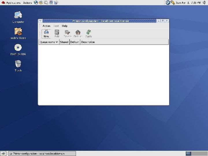
Task: Maximize the Printer configuration window
Action: pos(163,21)
